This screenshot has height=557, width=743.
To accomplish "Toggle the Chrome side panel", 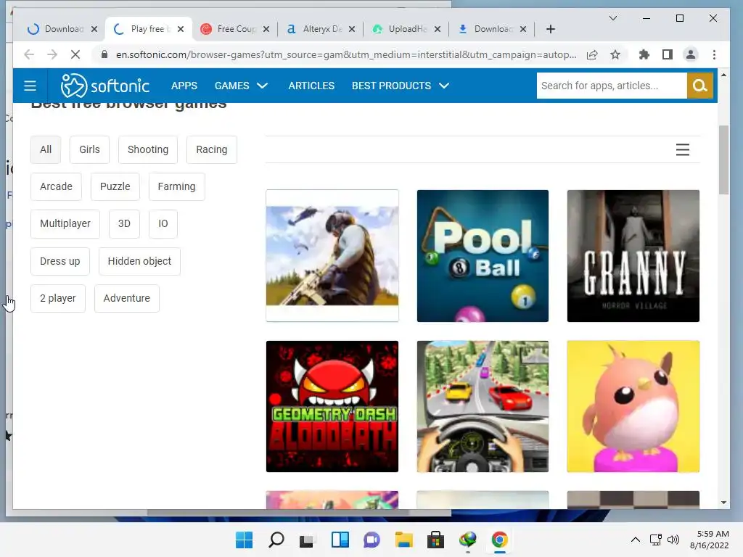I will tap(668, 55).
